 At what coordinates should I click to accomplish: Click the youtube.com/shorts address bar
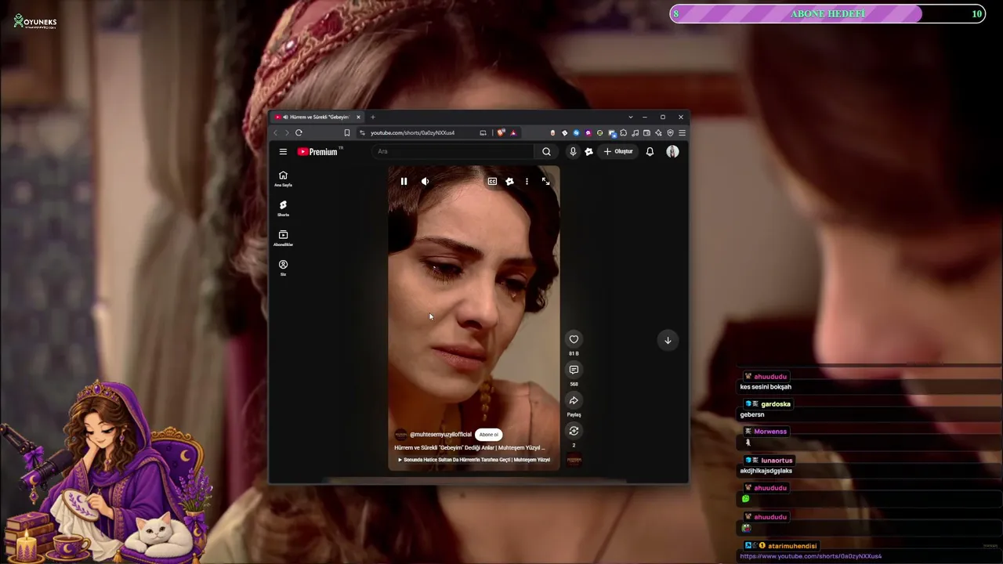[412, 133]
